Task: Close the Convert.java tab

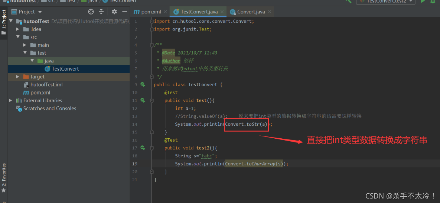Action: point(270,12)
